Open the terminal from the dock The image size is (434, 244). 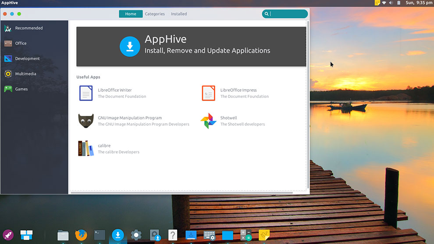pos(100,235)
